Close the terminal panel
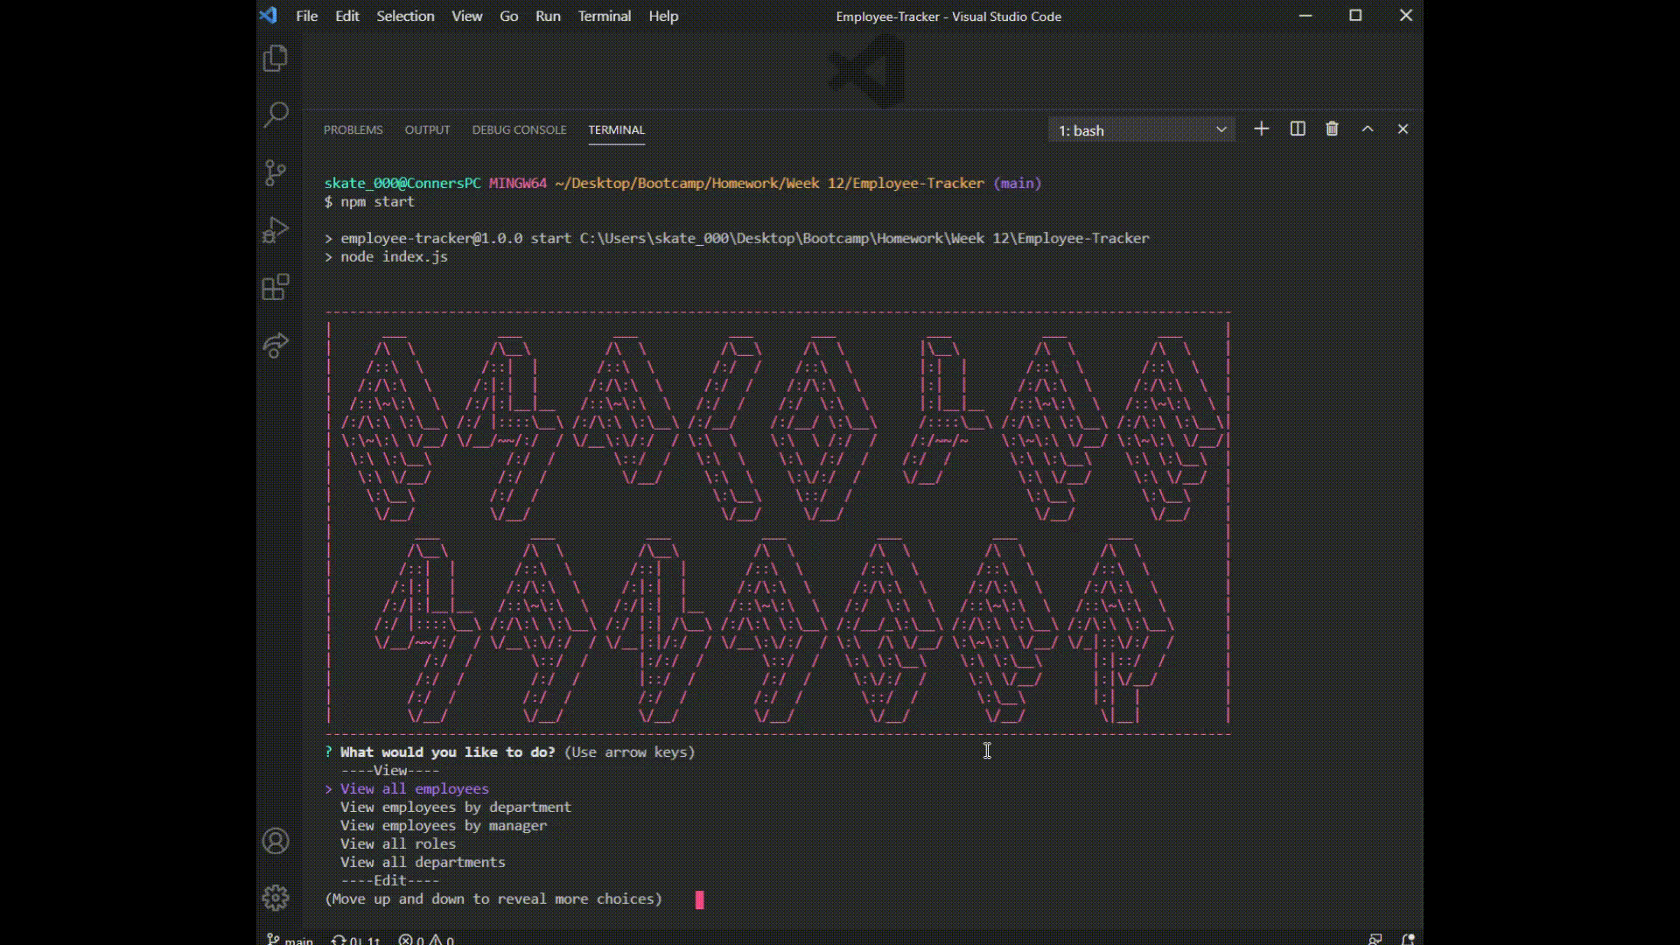1680x945 pixels. click(1403, 129)
